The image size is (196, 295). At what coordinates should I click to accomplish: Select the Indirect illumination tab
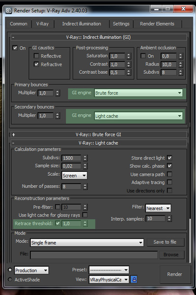pos(82,24)
